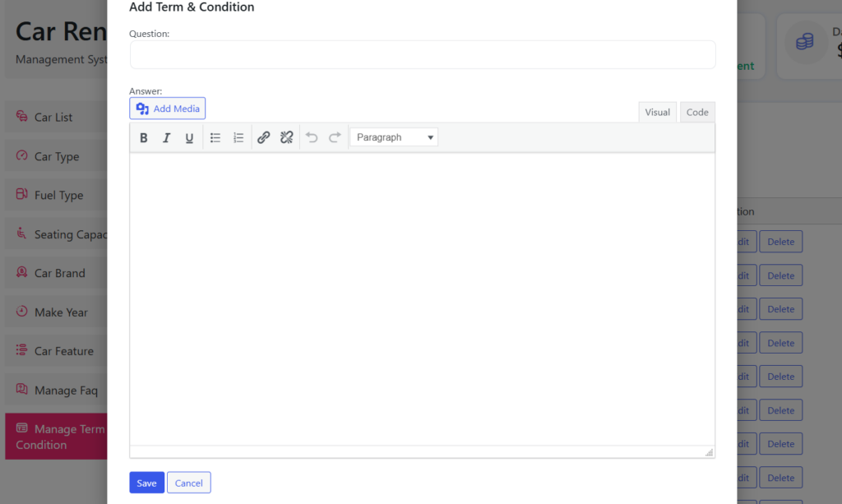Grab the editor resize handle

coord(709,452)
